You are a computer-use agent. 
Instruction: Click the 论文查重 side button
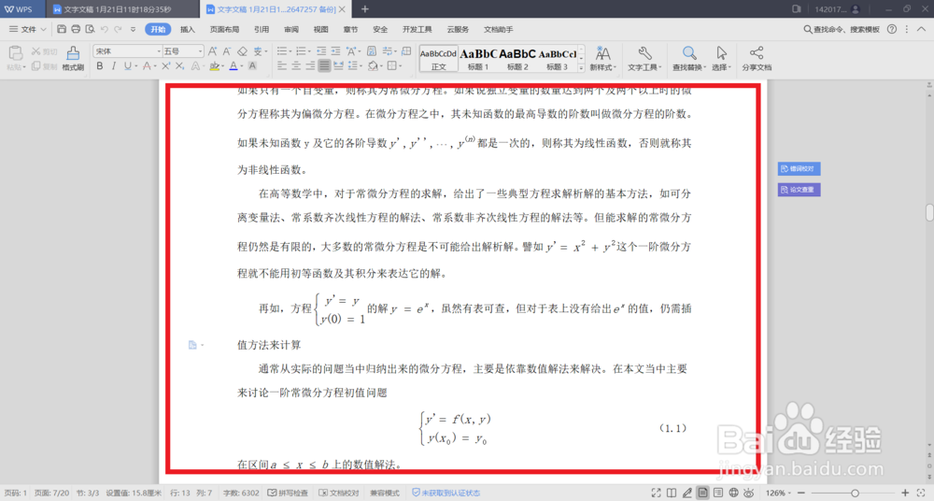(x=799, y=190)
